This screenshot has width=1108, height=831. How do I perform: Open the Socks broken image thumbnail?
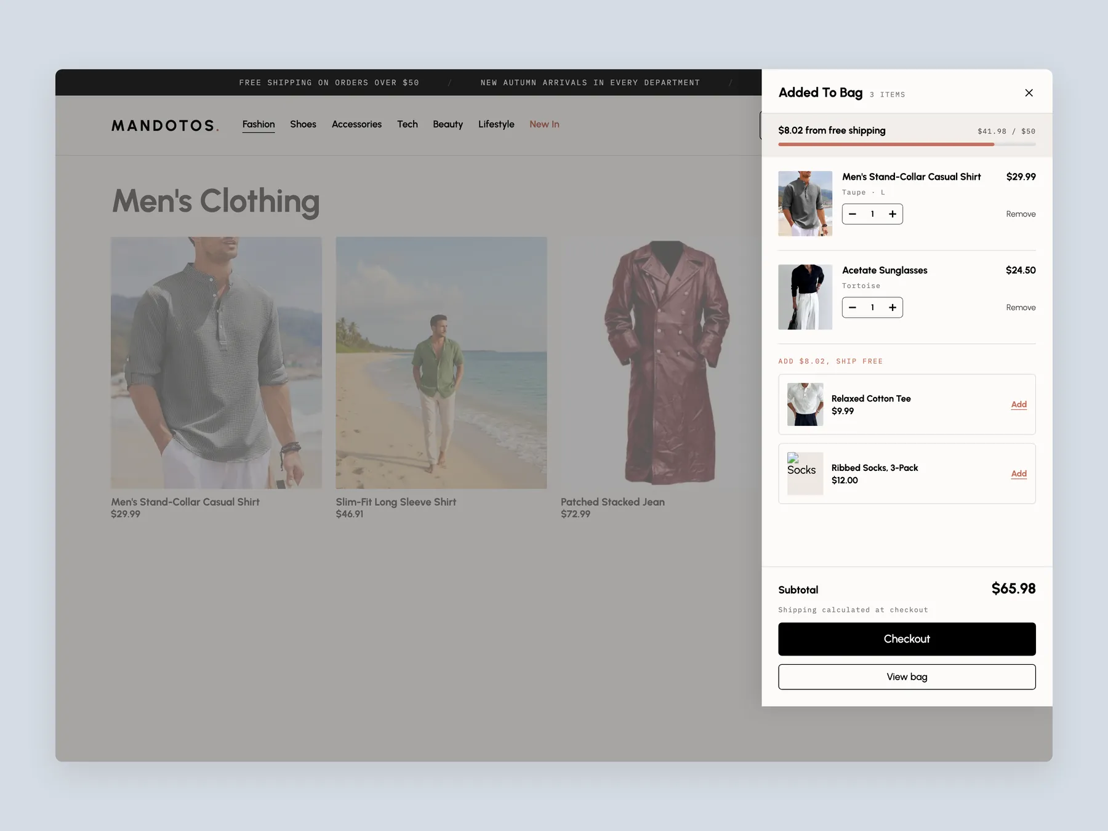(x=805, y=473)
